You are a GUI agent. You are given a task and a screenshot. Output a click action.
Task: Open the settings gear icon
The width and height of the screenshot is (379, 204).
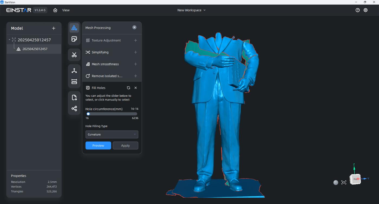tap(365, 10)
